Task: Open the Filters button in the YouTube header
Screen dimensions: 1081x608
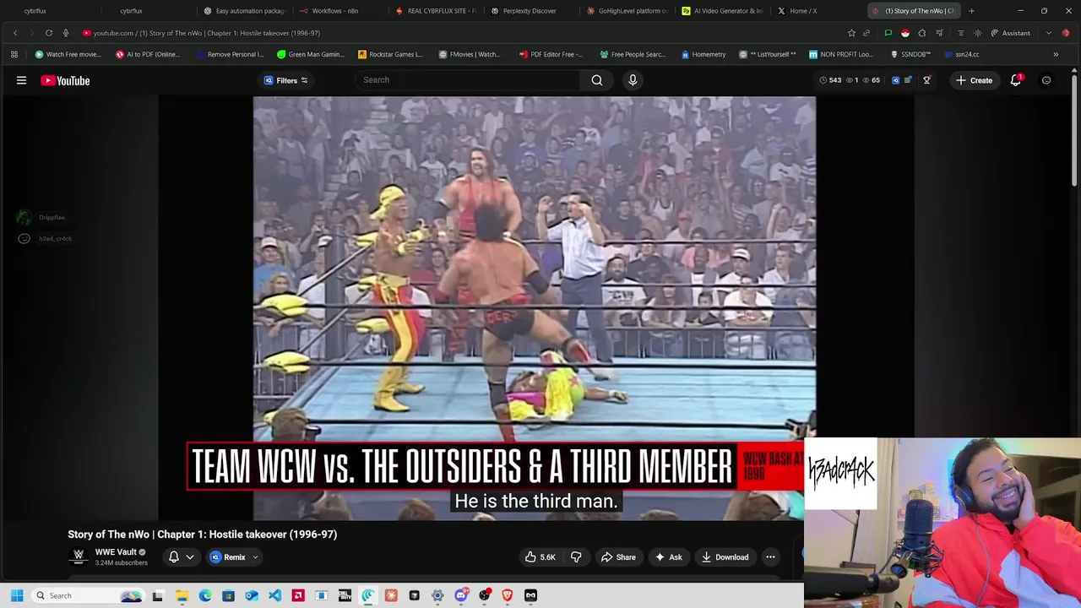Action: [286, 80]
